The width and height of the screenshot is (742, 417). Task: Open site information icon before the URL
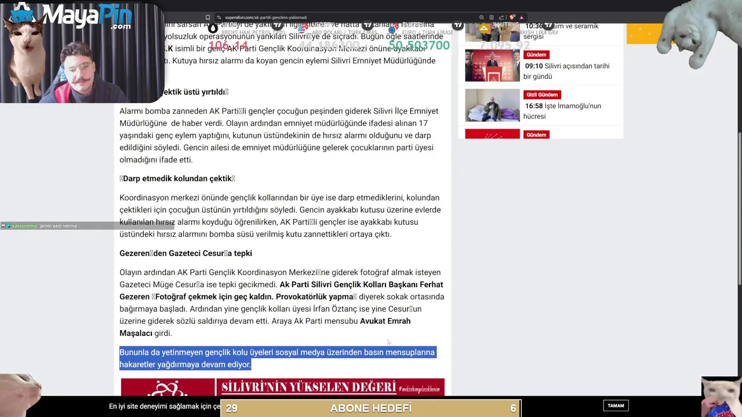(219, 17)
